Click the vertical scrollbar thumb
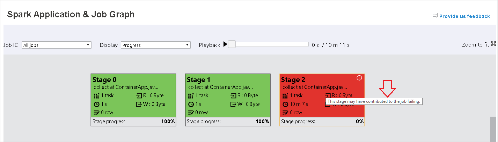 pyautogui.click(x=493, y=129)
